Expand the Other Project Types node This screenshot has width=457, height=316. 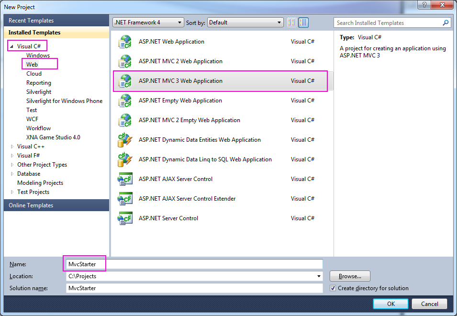[x=12, y=165]
